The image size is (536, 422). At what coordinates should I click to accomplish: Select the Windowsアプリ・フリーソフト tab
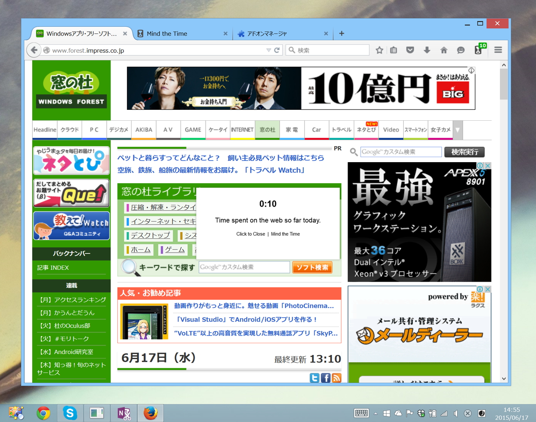click(82, 34)
